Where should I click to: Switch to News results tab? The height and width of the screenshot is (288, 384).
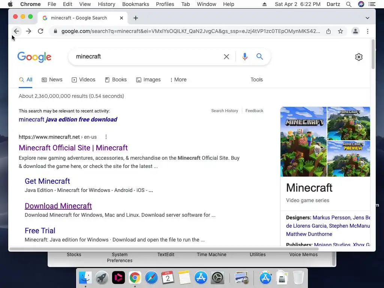coord(52,79)
